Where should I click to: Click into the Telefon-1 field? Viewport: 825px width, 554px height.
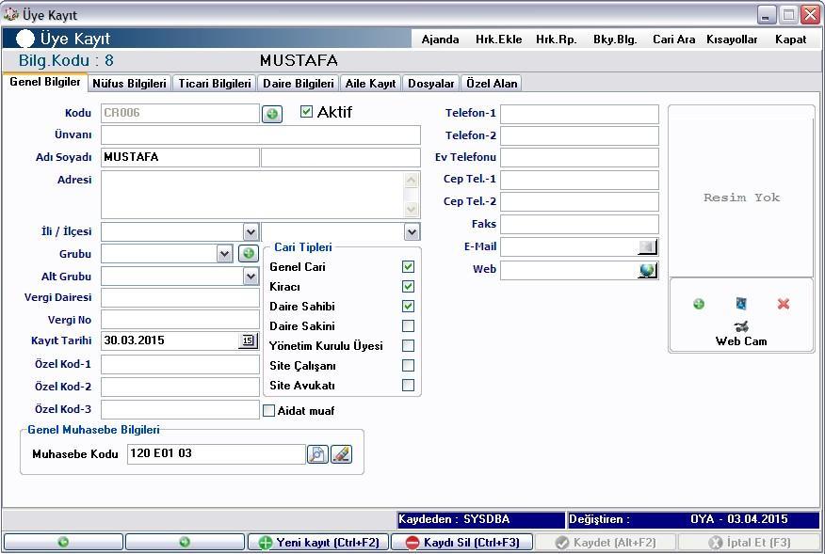tap(579, 114)
